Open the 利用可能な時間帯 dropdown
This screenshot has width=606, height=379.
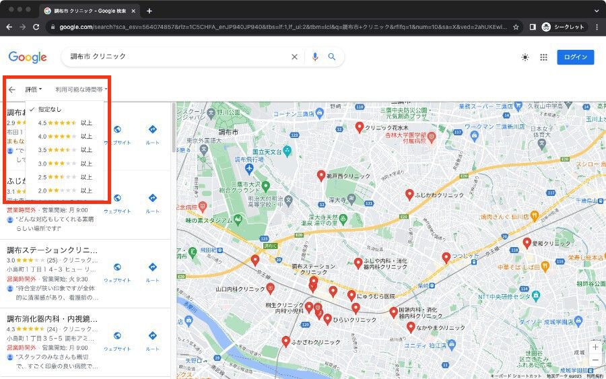(81, 89)
